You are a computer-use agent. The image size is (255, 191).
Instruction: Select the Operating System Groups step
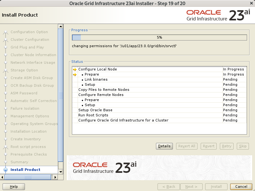[34, 124]
